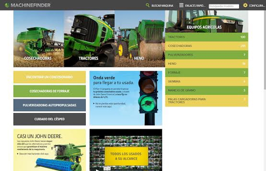Select Palas Cargadoras Para Tractores row
Viewport: 266px width, 171px height.
click(207, 101)
